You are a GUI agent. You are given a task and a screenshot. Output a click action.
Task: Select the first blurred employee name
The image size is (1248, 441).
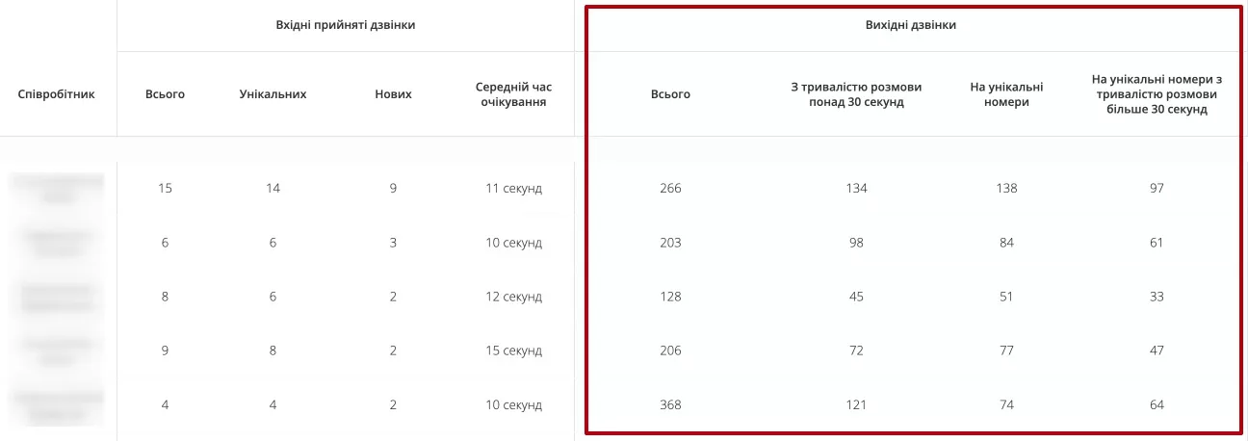coord(58,188)
